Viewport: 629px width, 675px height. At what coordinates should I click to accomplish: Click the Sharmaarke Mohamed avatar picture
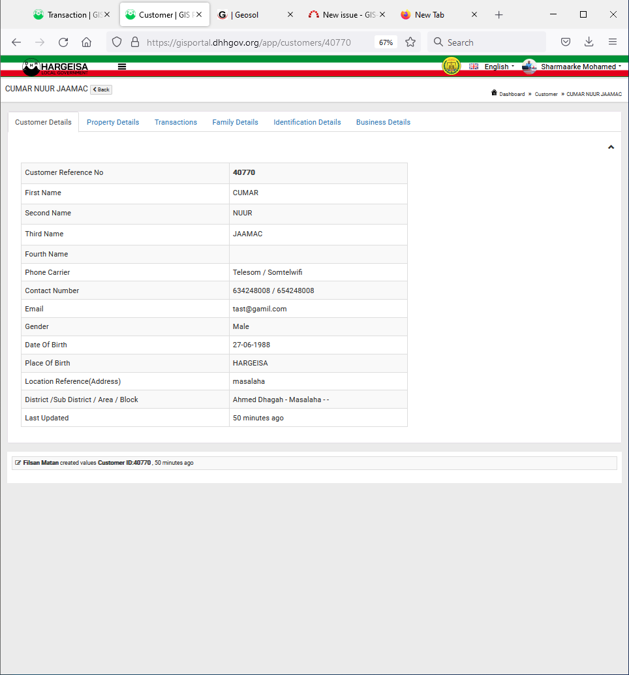pyautogui.click(x=529, y=67)
